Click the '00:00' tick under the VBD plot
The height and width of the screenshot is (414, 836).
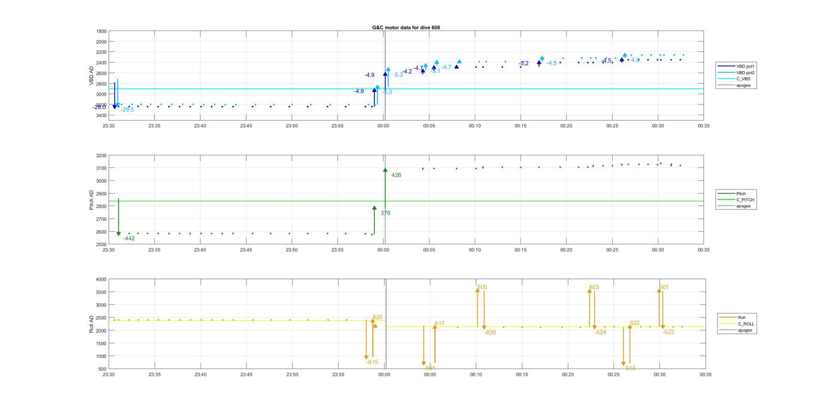point(383,126)
